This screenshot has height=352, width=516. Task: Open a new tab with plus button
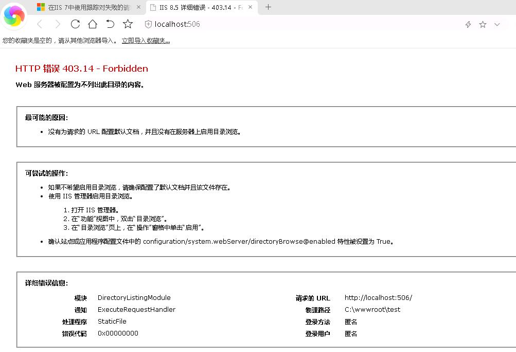pyautogui.click(x=268, y=7)
